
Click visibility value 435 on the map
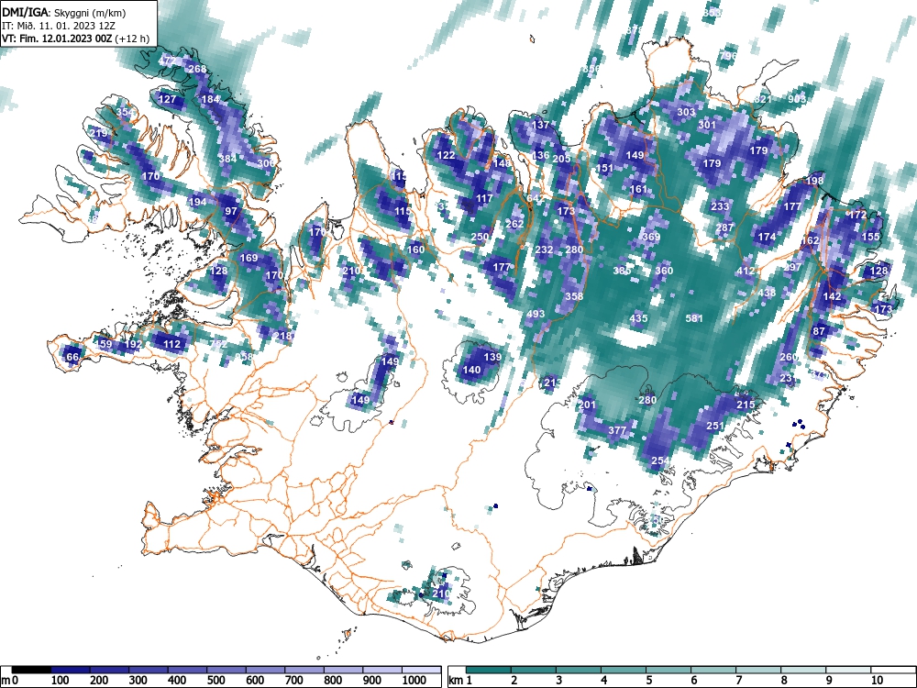point(638,318)
